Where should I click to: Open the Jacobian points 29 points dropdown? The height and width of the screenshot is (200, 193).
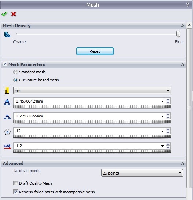[142, 173]
